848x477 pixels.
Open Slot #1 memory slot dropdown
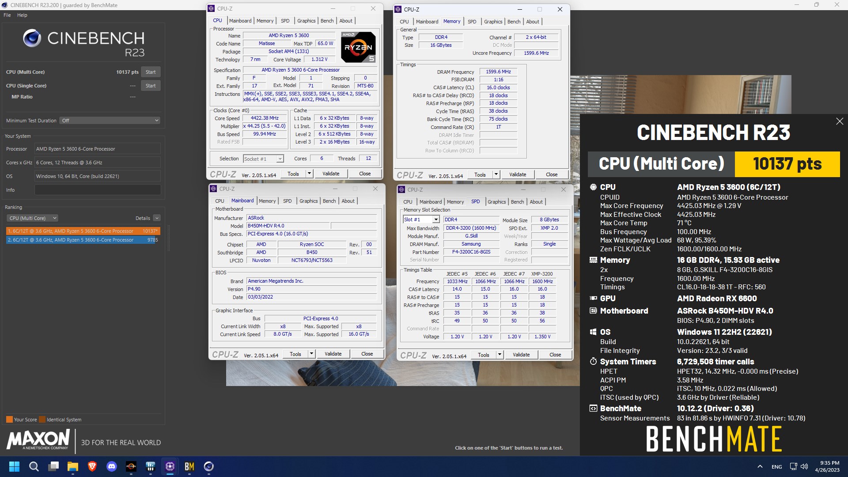tap(421, 220)
